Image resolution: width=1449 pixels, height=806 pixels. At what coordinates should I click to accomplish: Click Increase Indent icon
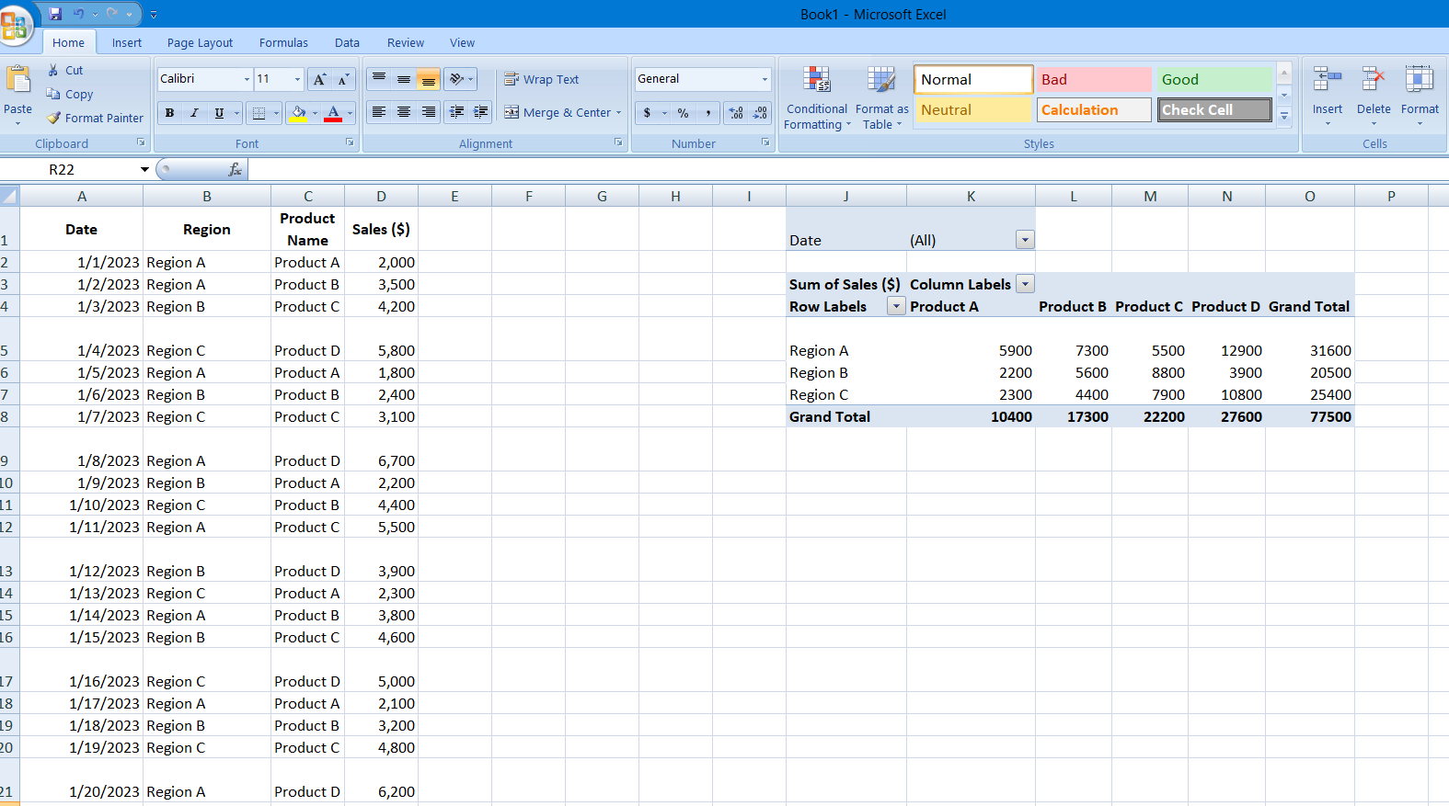pyautogui.click(x=480, y=112)
